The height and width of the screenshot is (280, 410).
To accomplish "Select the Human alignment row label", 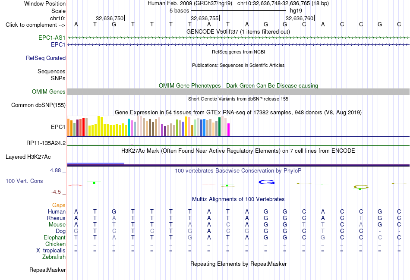I will [x=57, y=211].
